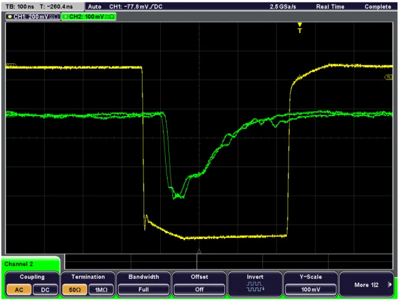Click the Complete status label

pyautogui.click(x=378, y=7)
